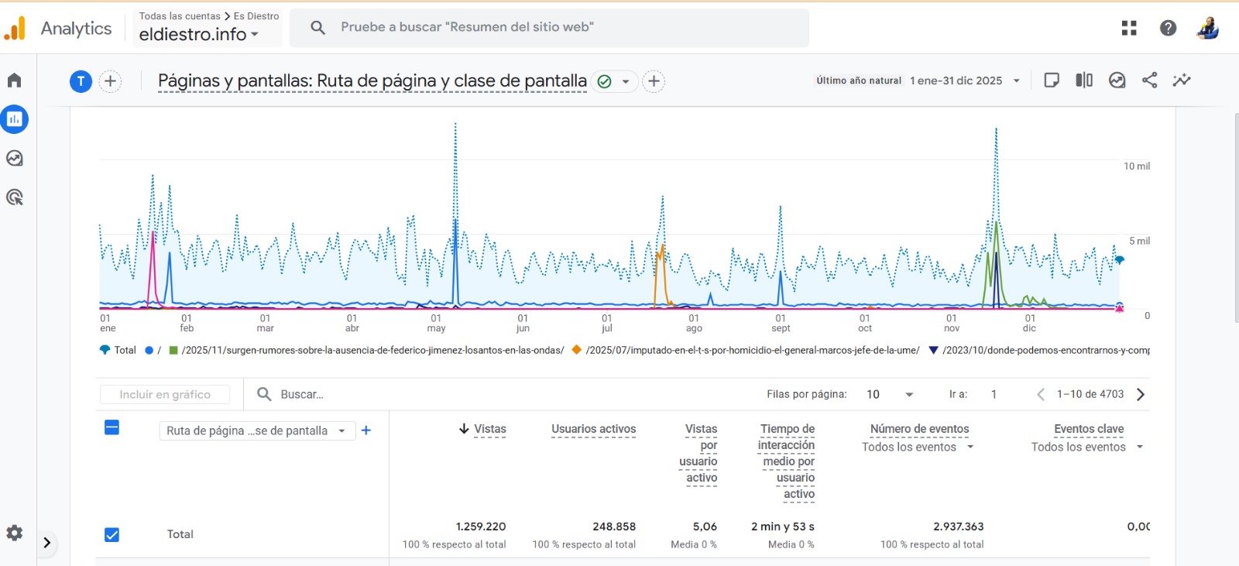This screenshot has height=566, width=1239.
Task: Open the Ruta de página dimension dropdown
Action: pos(256,431)
